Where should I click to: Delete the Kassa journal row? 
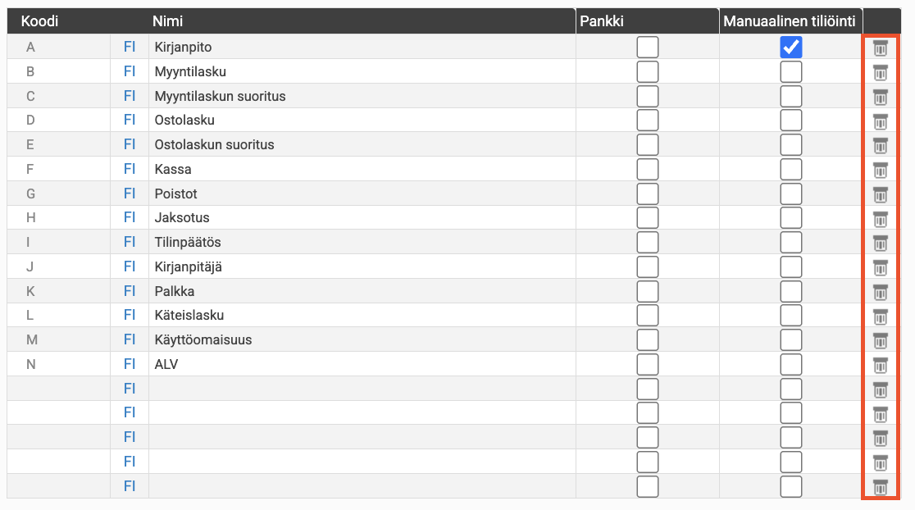880,170
